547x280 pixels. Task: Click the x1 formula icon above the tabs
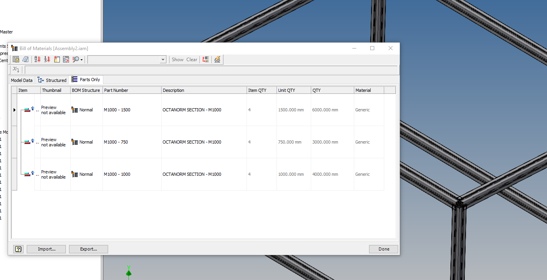click(x=16, y=70)
